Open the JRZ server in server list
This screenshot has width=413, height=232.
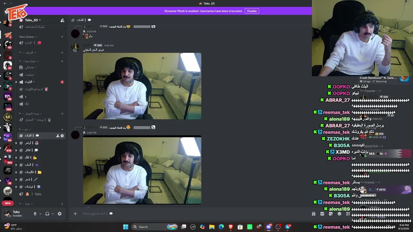[x=8, y=170]
